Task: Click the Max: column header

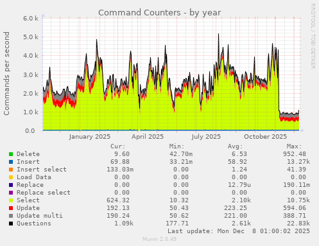Action: 294,146
